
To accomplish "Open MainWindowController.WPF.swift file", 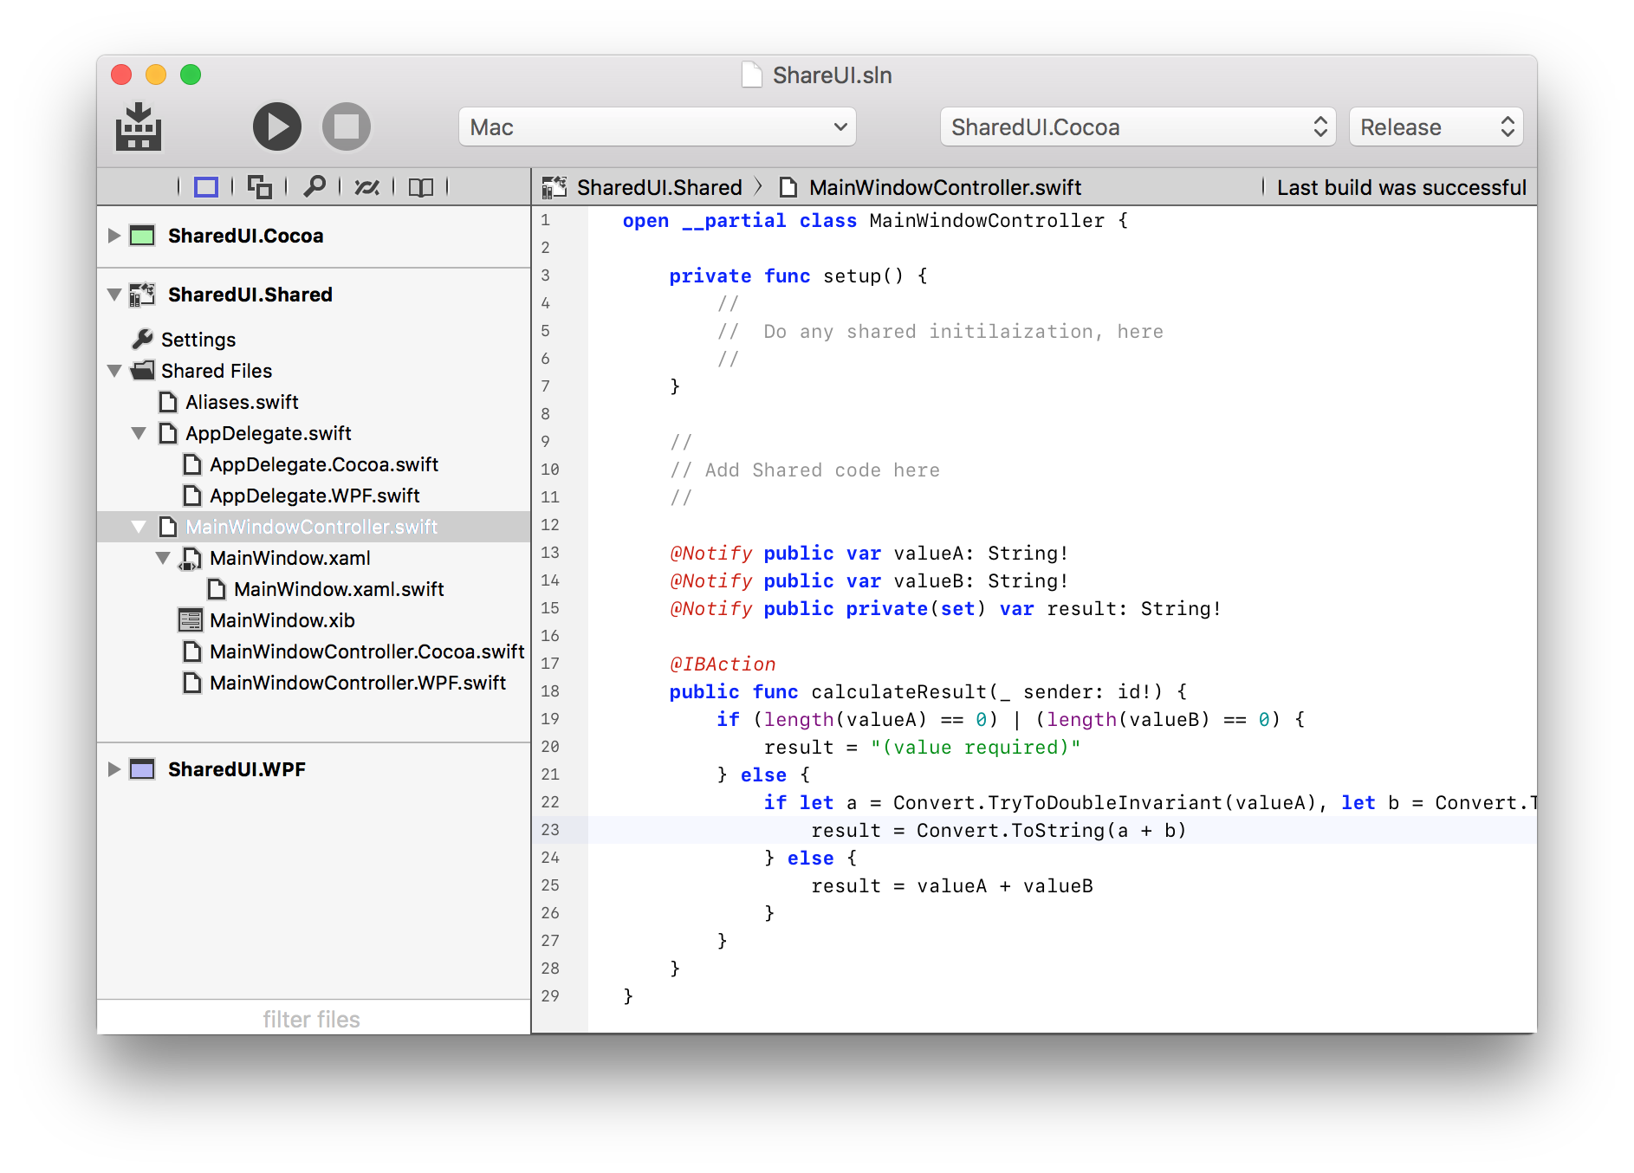I will [x=358, y=683].
